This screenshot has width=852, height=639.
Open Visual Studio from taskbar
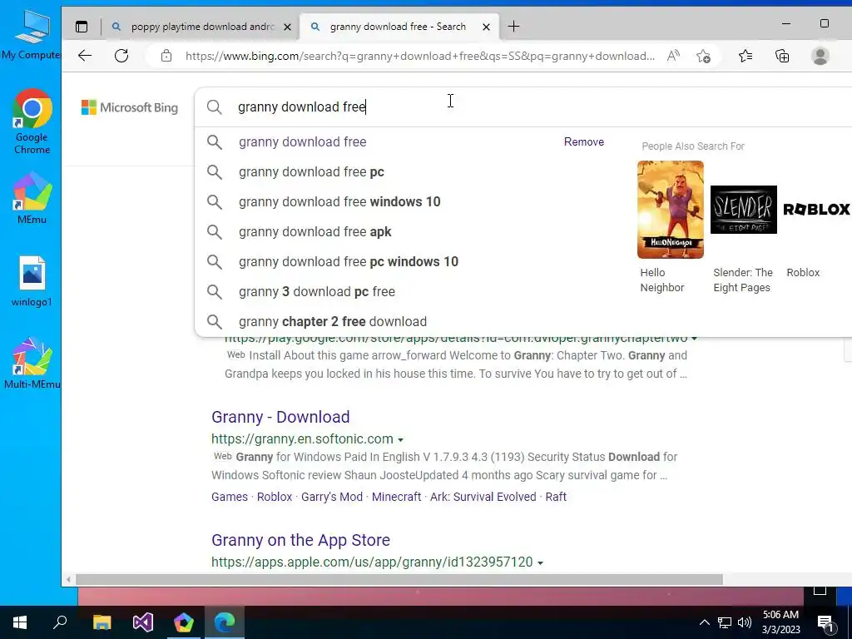coord(143,622)
